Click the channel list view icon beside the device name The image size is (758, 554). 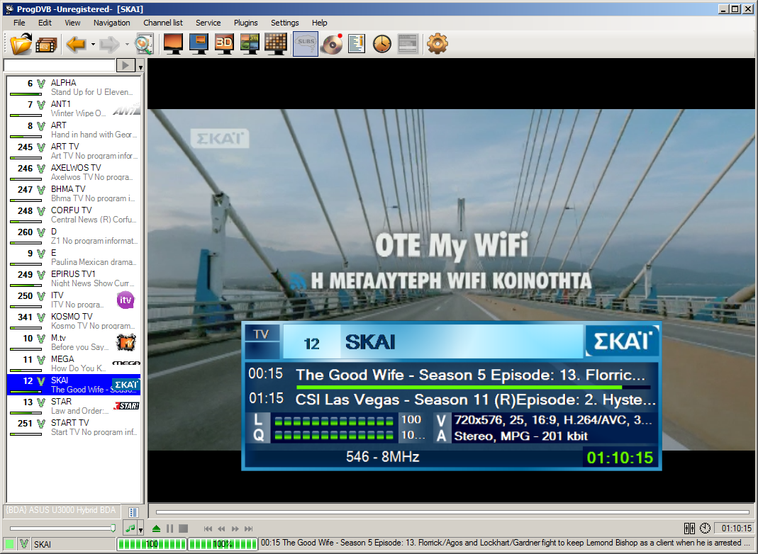click(x=133, y=512)
